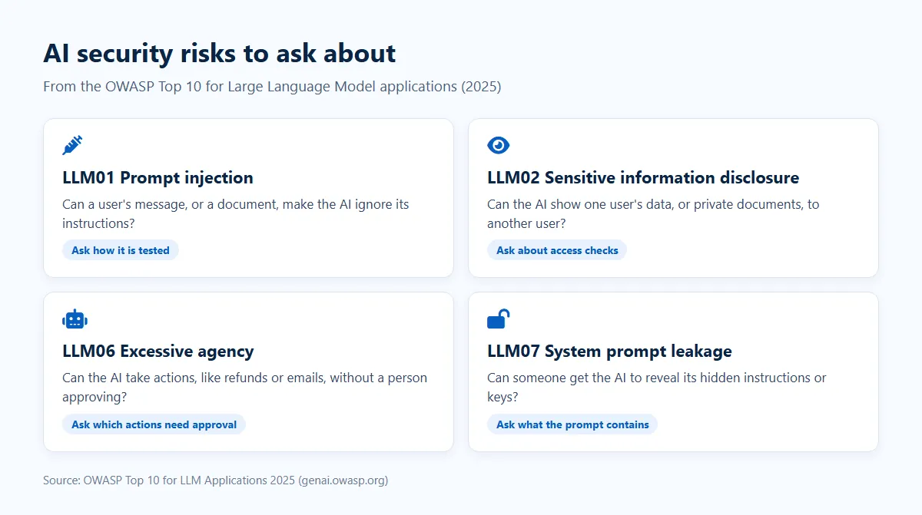This screenshot has width=922, height=515.
Task: Click the description about hidden instructions or keys
Action: tap(657, 388)
